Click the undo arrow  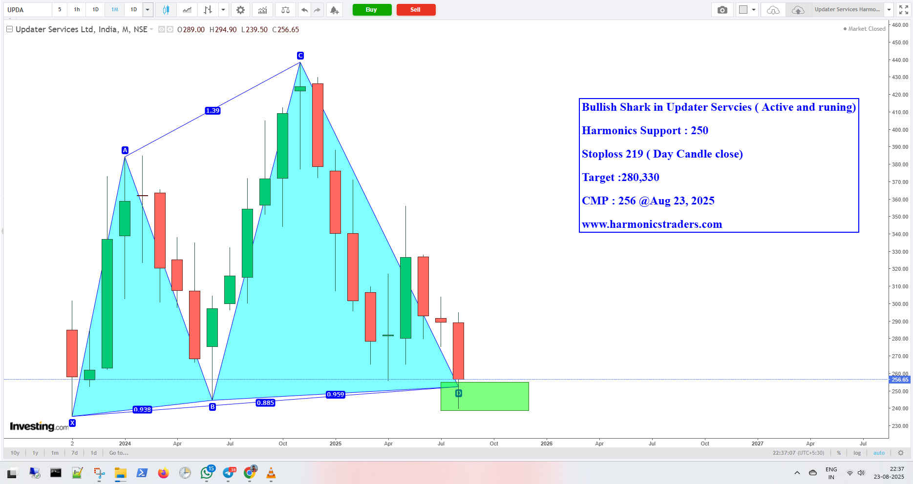coord(304,10)
